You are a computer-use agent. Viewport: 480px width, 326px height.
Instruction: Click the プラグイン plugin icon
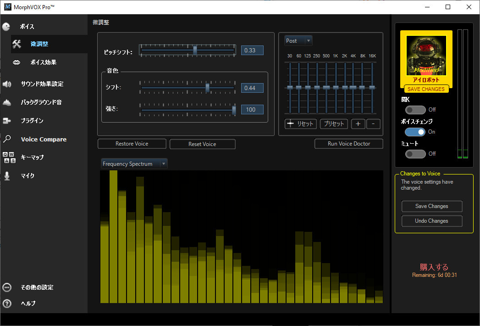pos(7,121)
